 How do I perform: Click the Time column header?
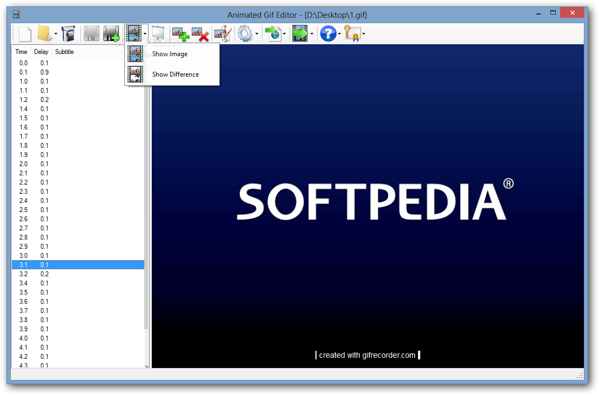(21, 51)
